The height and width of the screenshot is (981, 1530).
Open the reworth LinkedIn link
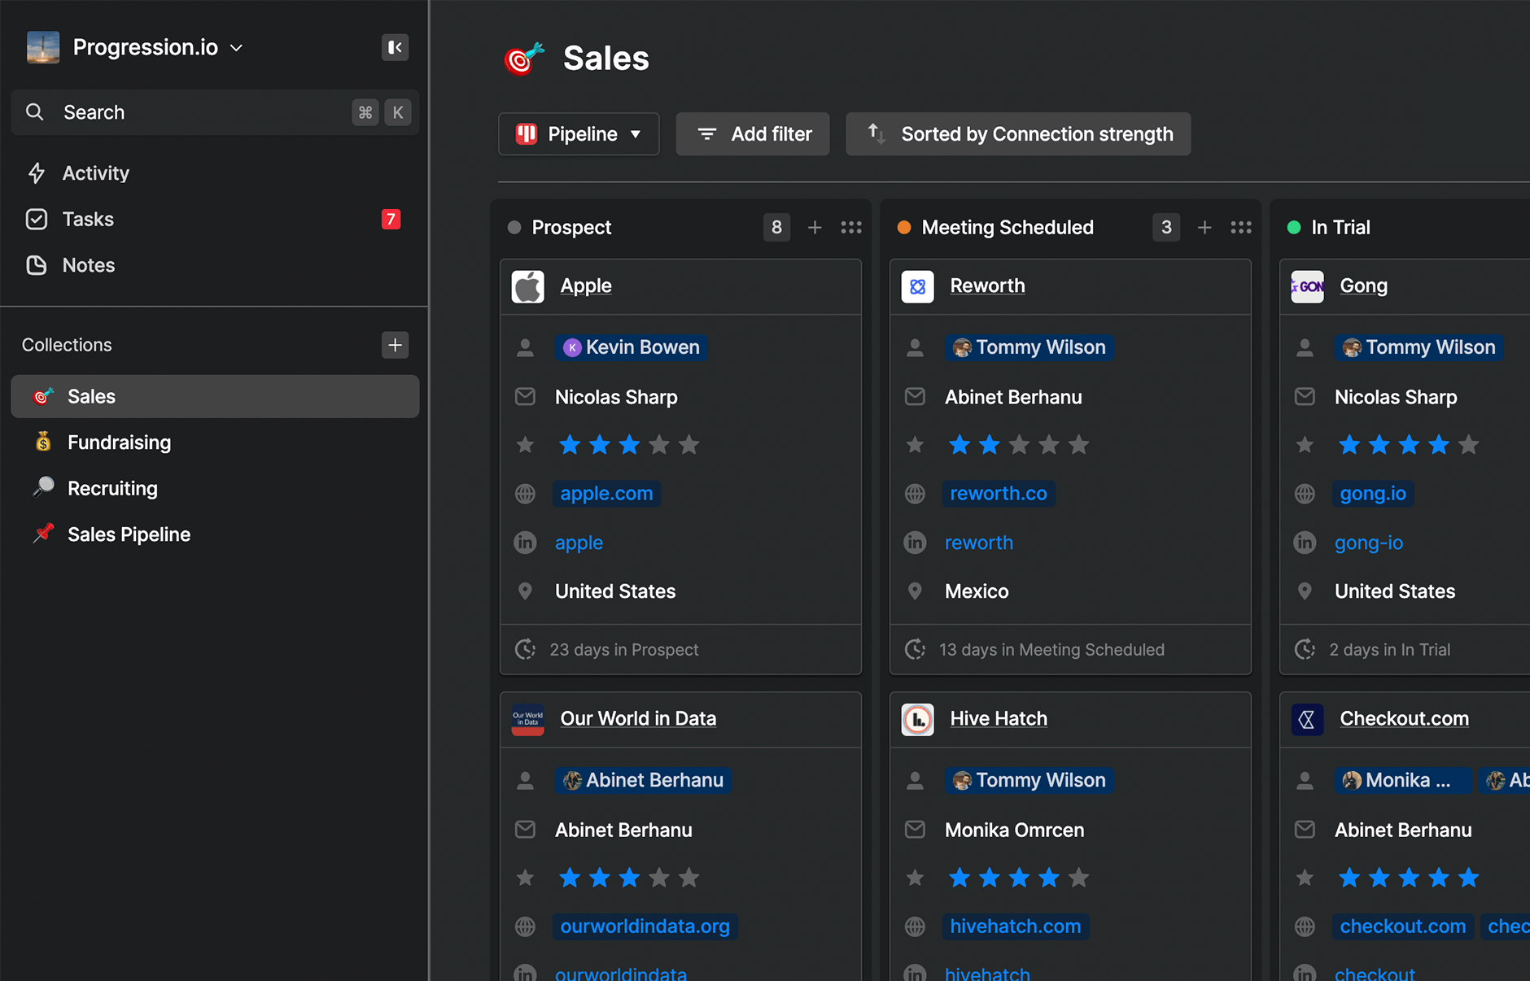[979, 543]
